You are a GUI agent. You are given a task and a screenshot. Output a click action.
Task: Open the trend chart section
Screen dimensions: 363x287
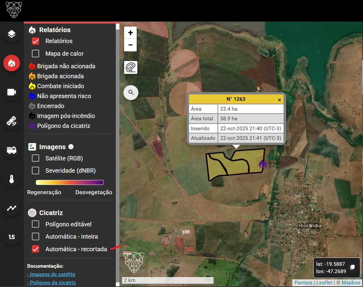12,208
